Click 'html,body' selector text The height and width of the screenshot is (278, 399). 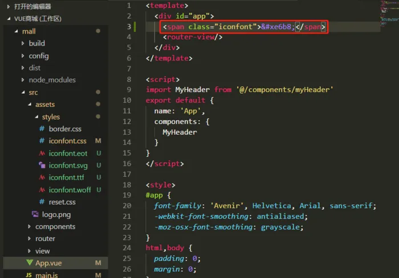coord(165,248)
